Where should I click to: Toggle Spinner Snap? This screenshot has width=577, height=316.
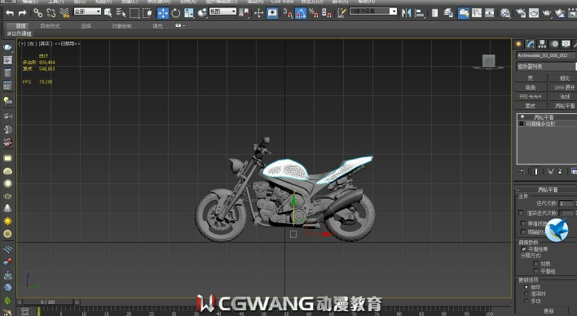(x=327, y=13)
